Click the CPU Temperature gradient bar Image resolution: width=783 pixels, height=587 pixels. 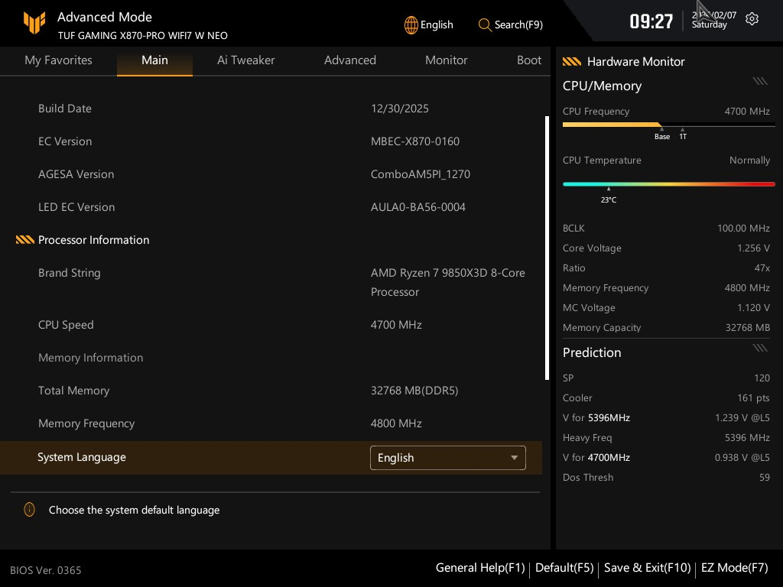pyautogui.click(x=668, y=184)
